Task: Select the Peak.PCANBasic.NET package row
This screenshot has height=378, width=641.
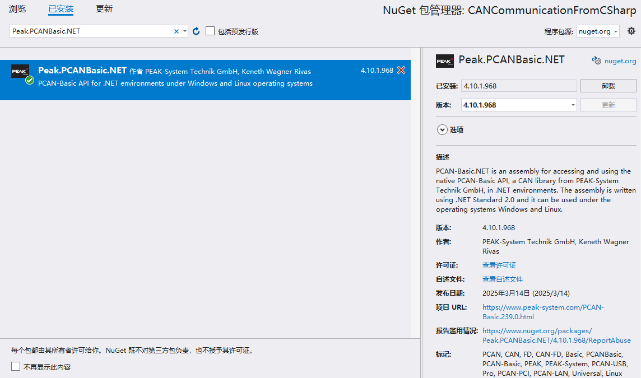Action: 205,80
